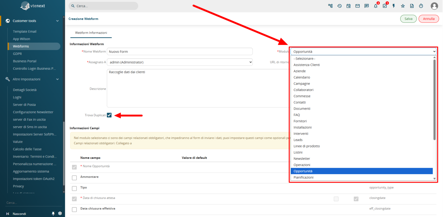
Task: Open the document page icon in toolbar
Action: tap(412, 6)
